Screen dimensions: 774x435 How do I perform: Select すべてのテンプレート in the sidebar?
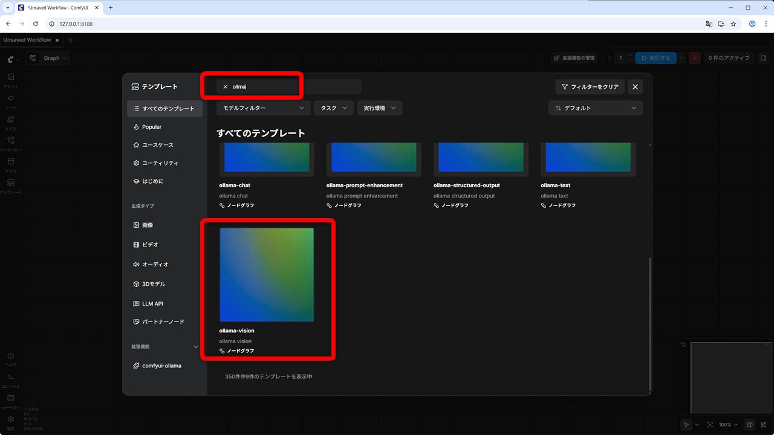tap(164, 109)
